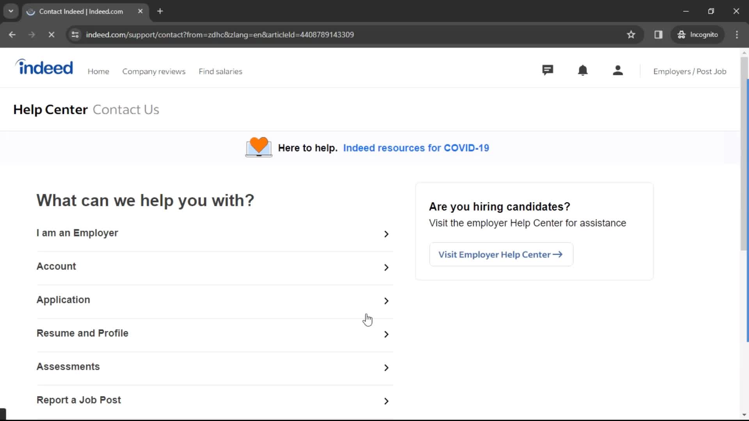Viewport: 749px width, 421px height.
Task: Close the Contact Indeed tab
Action: click(x=140, y=11)
